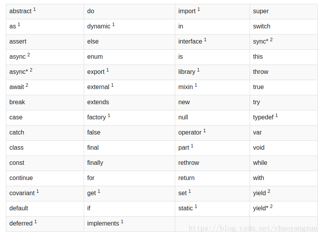The width and height of the screenshot is (322, 236).
Task: Click the 'deferred' keyword cell
Action: coord(45,224)
